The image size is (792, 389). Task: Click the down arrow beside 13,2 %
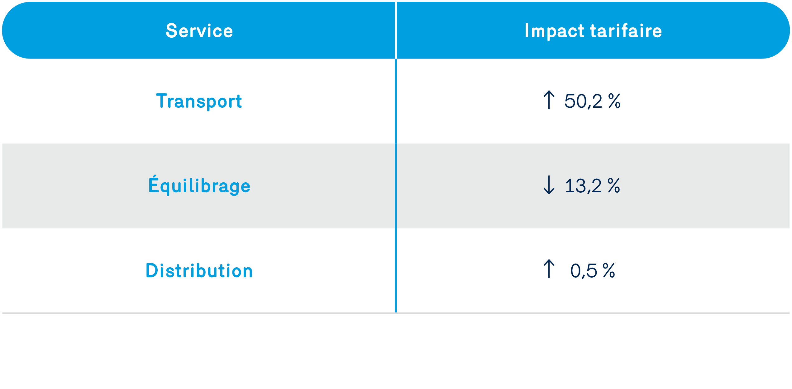[x=549, y=185]
